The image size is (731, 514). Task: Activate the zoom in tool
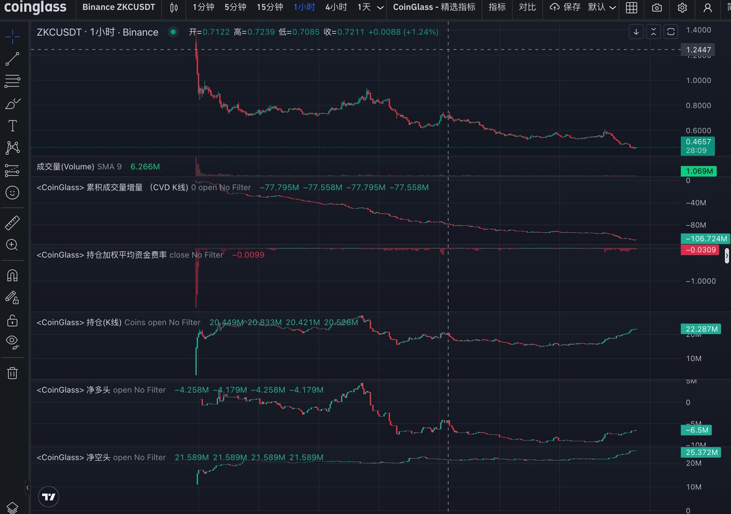pyautogui.click(x=12, y=245)
